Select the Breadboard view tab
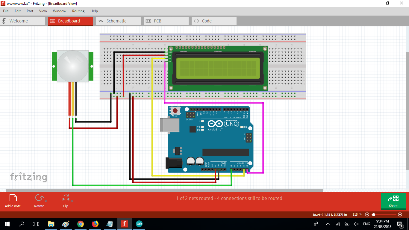The width and height of the screenshot is (409, 230). (70, 21)
